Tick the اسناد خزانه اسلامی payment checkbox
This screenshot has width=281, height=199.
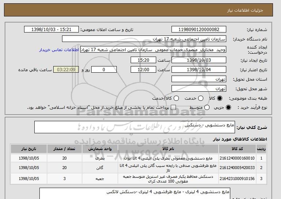173,107
